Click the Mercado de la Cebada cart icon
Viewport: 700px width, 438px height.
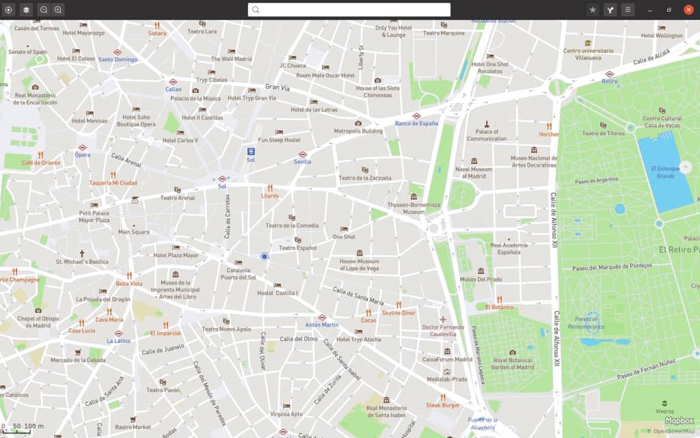(x=78, y=353)
